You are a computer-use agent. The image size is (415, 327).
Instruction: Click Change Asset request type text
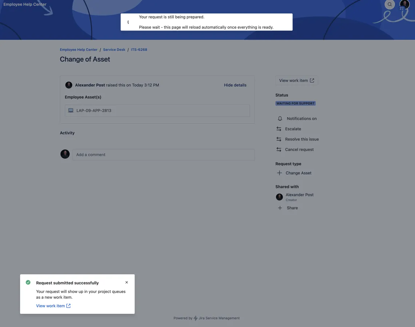click(x=298, y=173)
